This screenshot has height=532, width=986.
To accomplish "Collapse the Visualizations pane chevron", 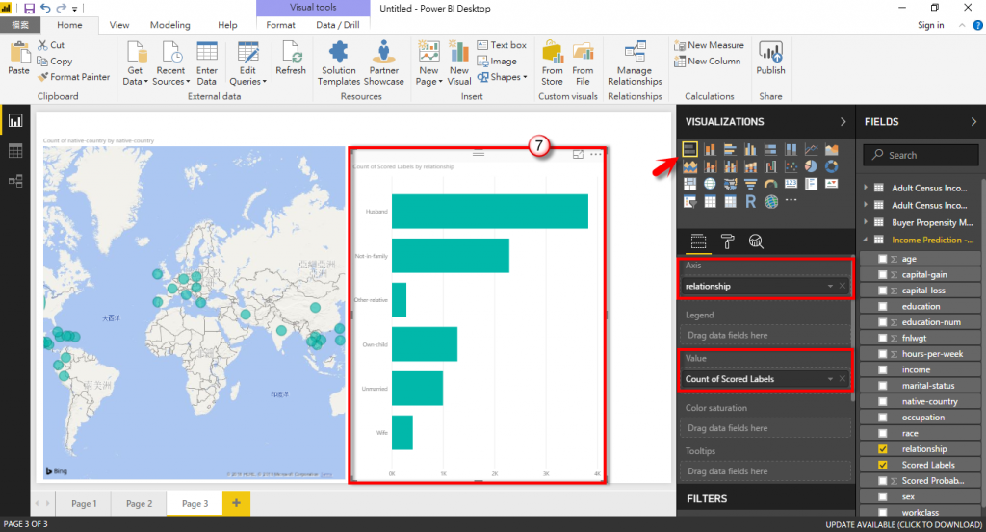I will click(843, 122).
